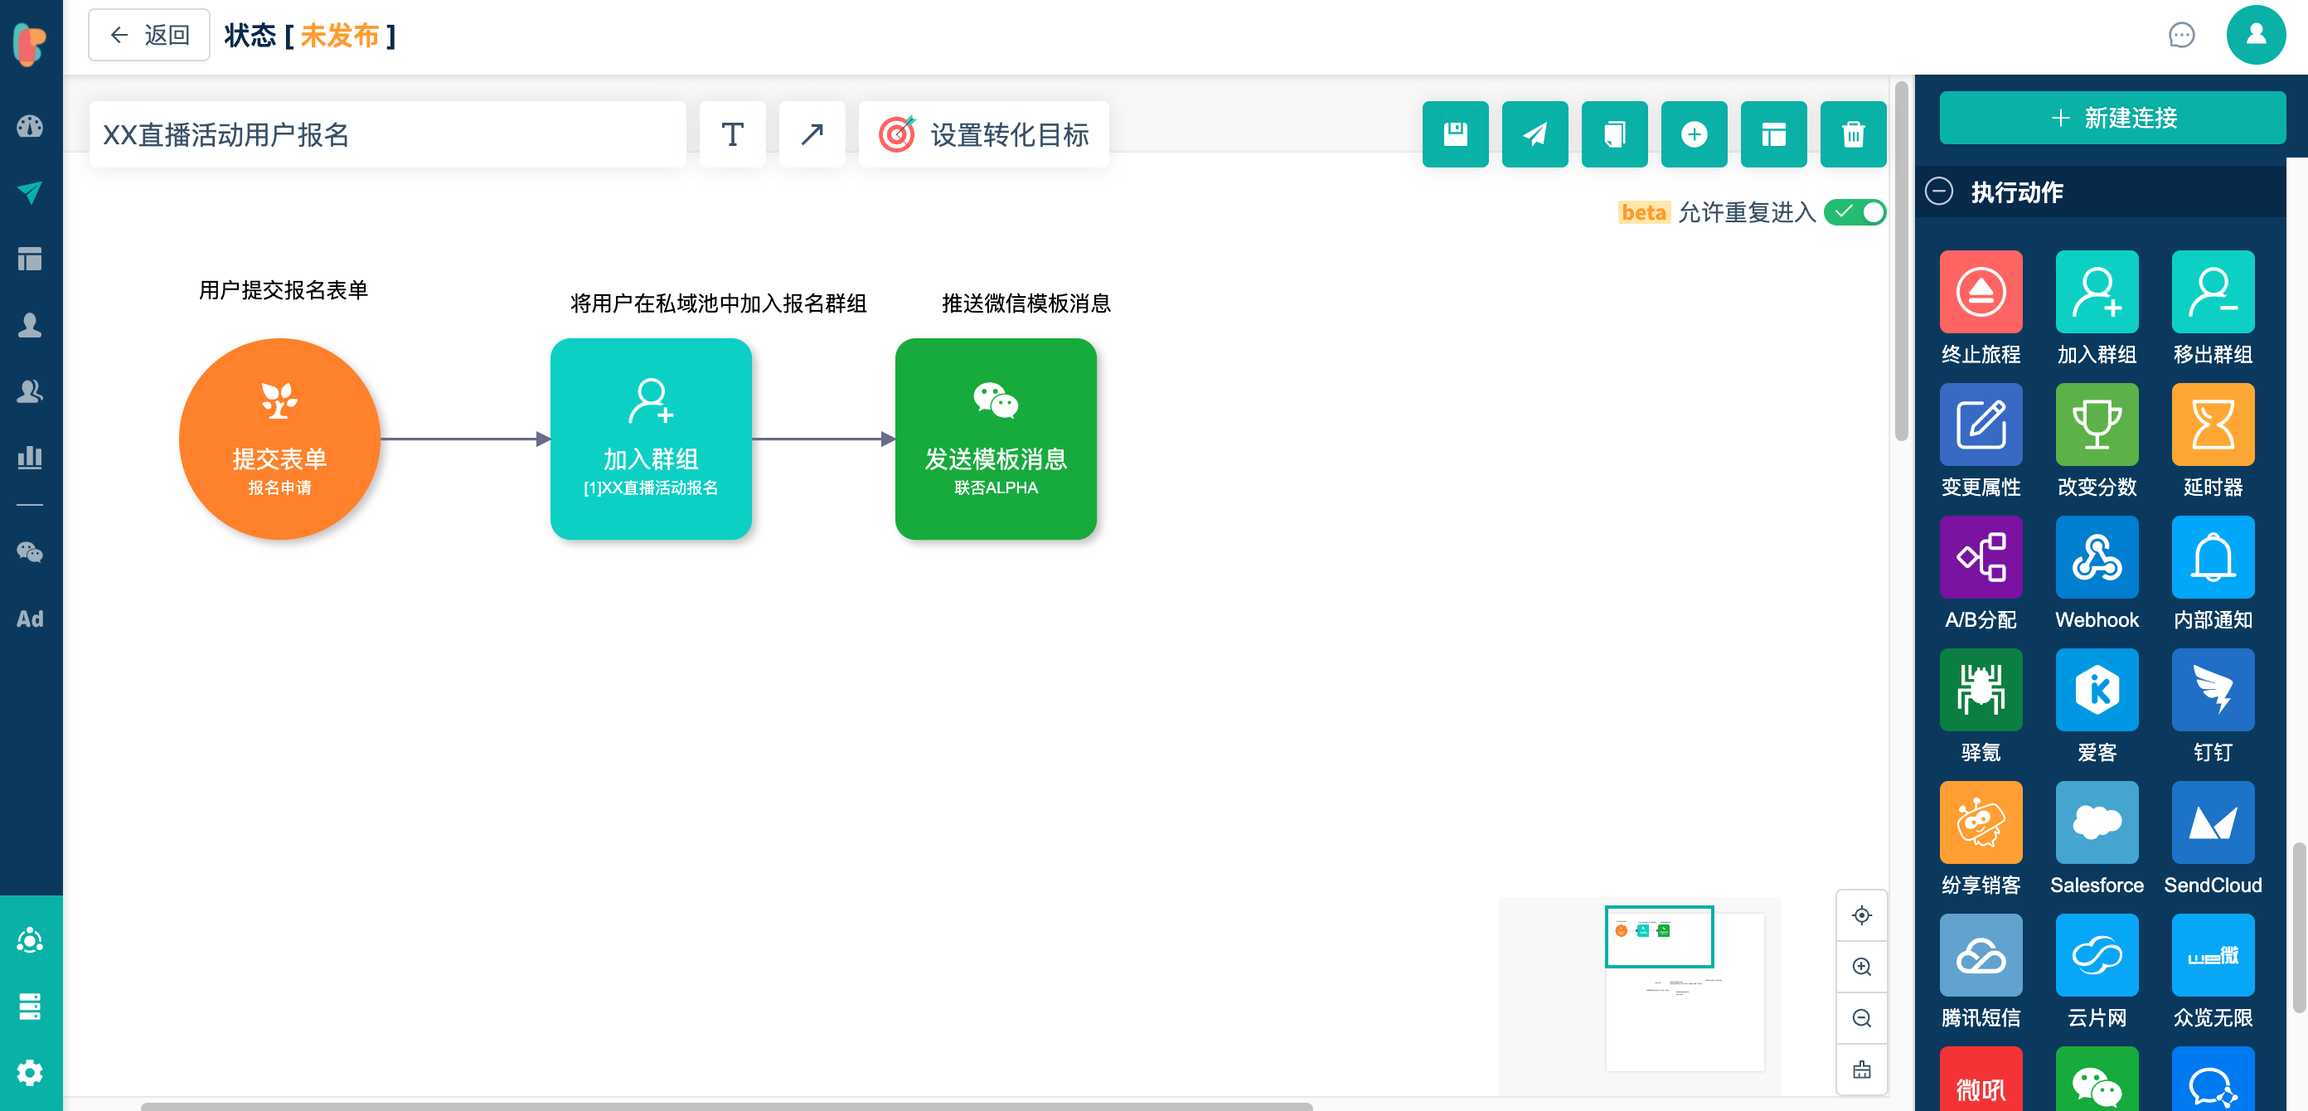Select the 延时器 hourglass icon

point(2212,425)
